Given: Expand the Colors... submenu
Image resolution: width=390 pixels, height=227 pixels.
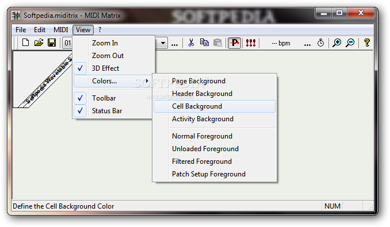Looking at the screenshot, I should click(x=113, y=81).
